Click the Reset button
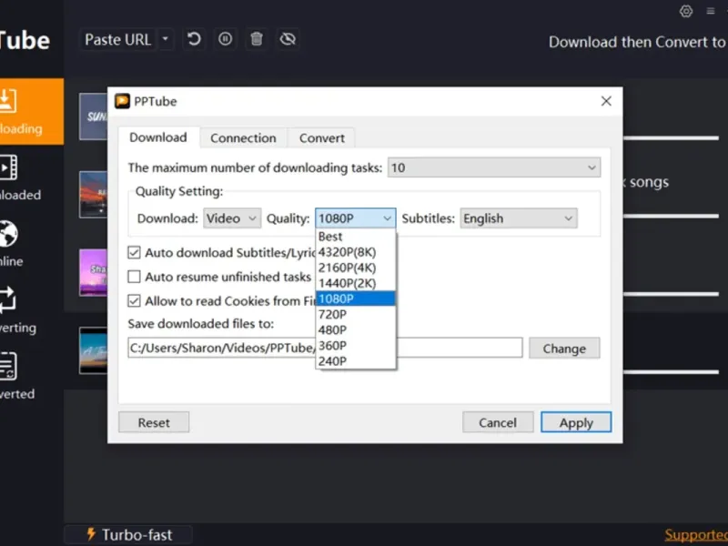 point(154,422)
